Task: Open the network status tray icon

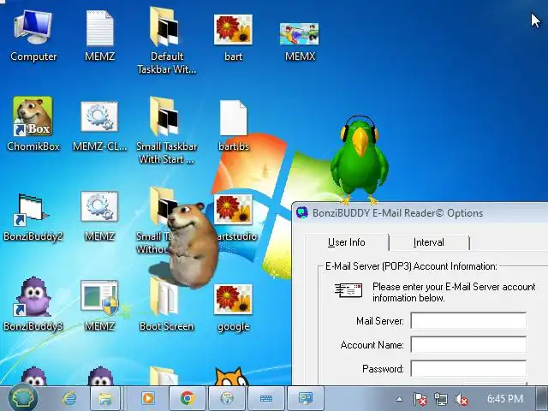Action: coord(440,399)
